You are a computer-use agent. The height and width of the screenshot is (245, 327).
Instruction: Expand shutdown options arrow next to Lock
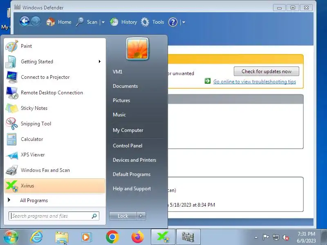pos(141,216)
